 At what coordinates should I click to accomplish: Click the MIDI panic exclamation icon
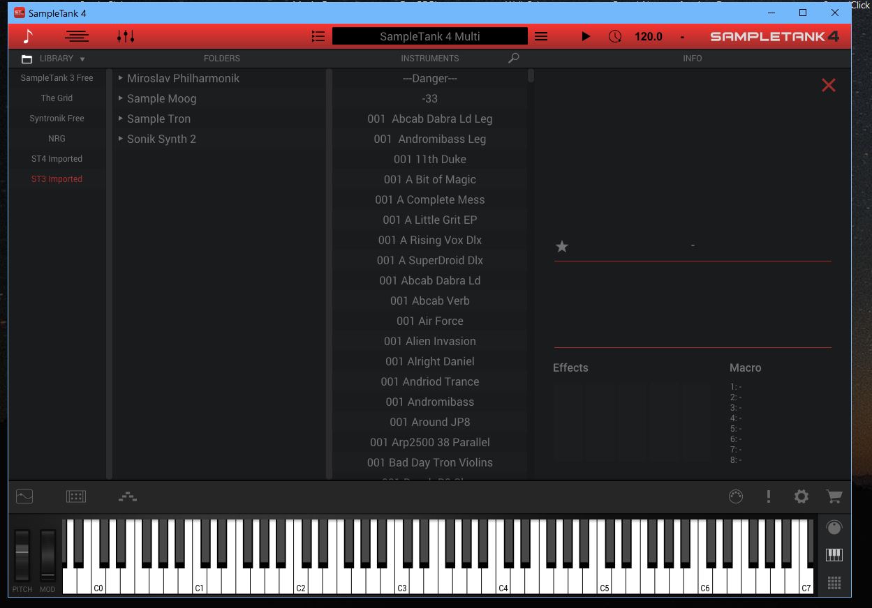[x=769, y=496]
